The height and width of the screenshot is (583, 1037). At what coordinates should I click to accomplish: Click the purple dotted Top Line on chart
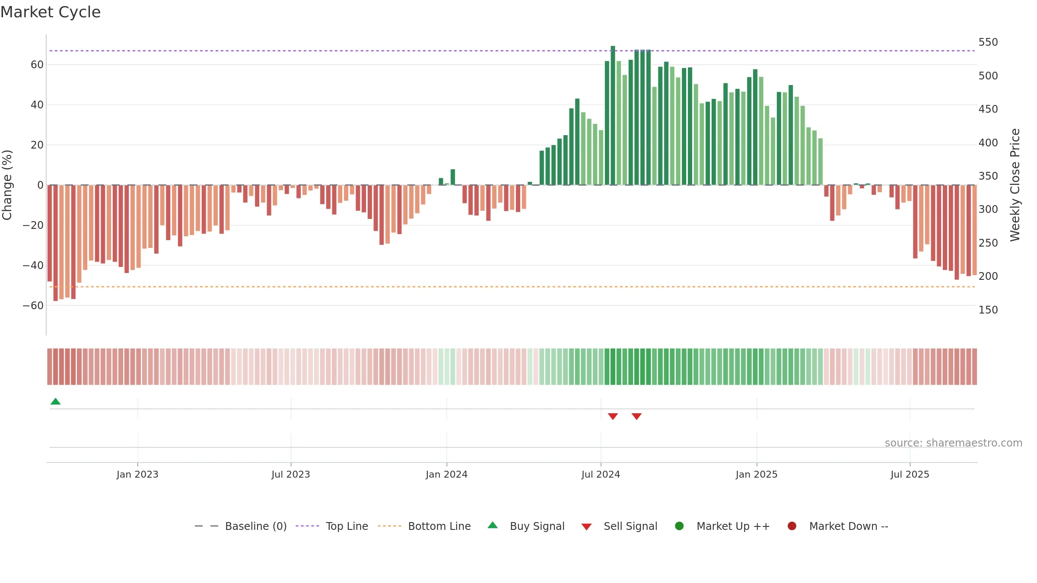click(512, 51)
